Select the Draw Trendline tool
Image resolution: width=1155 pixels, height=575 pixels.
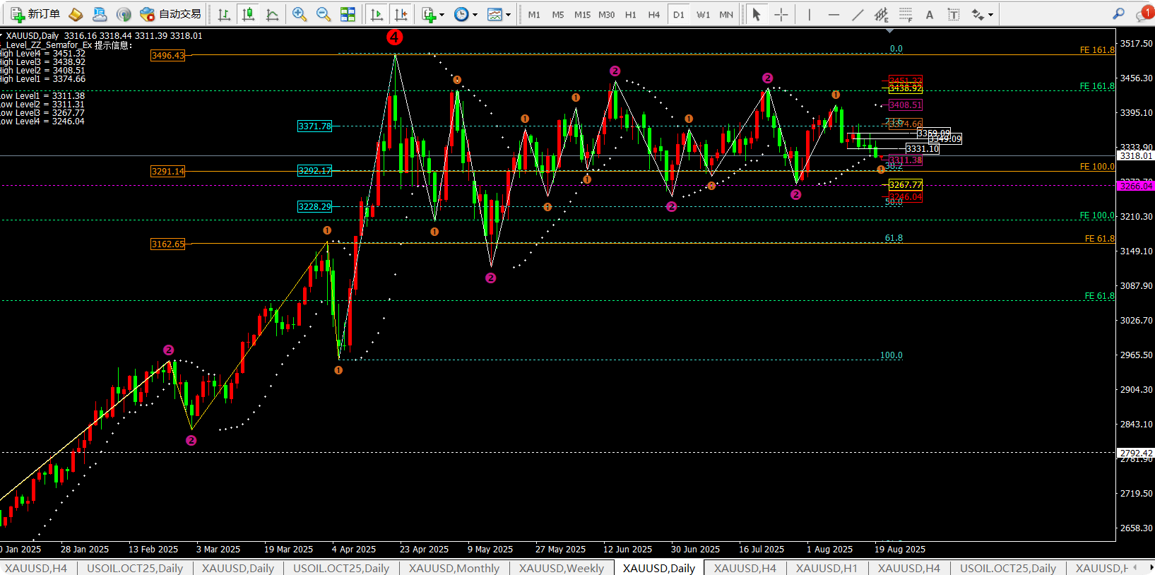click(x=858, y=14)
